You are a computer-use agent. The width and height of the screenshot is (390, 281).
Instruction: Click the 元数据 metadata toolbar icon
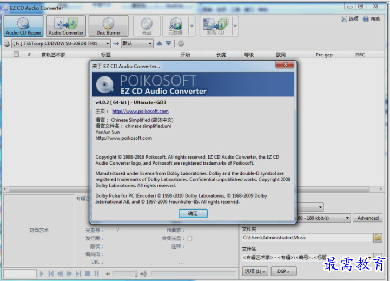pyautogui.click(x=175, y=26)
